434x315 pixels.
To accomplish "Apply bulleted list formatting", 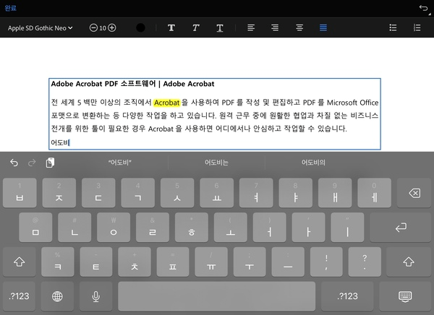I will [393, 27].
